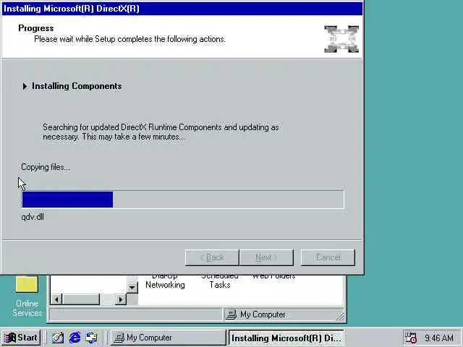Screen dimensions: 463x347
Task: Select Scheduled Tasks in My Computer window
Action: (220, 282)
